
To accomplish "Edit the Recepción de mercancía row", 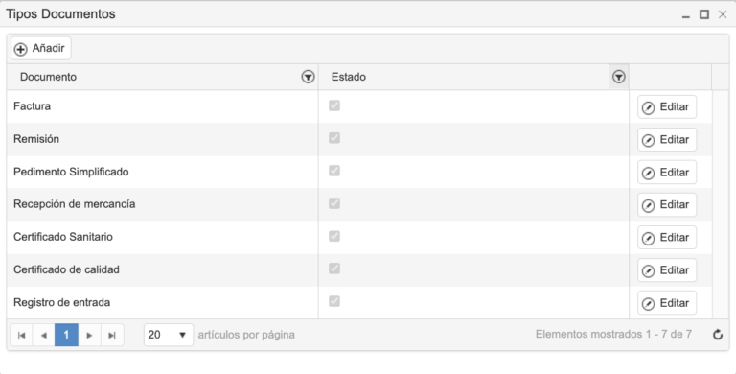I will 667,205.
